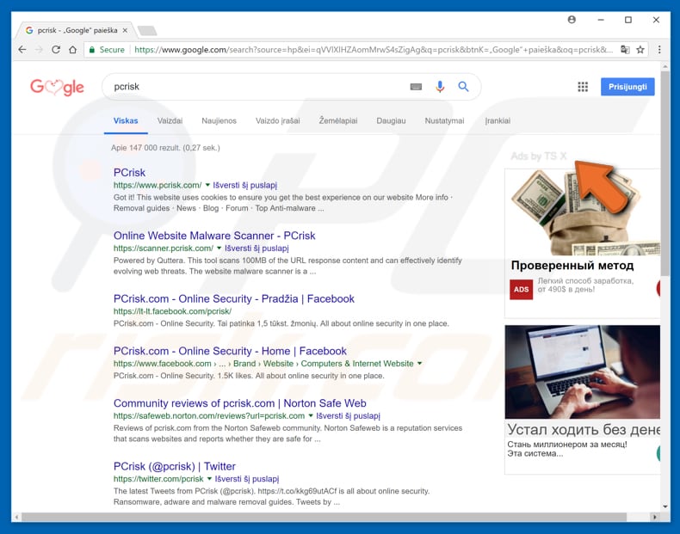
Task: Click the address bar URL
Action: coord(374,50)
